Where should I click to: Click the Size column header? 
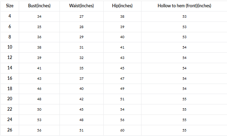point(10,6)
